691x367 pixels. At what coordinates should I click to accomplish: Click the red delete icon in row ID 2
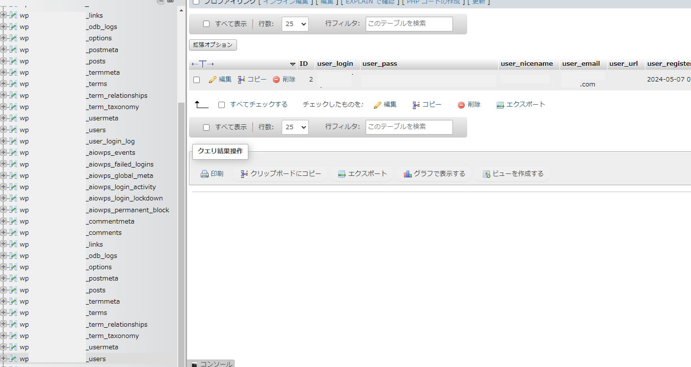click(x=276, y=80)
